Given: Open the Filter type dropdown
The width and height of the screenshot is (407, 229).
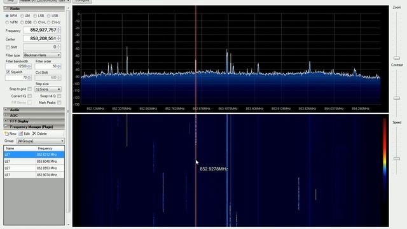Looking at the screenshot, I should [42, 55].
